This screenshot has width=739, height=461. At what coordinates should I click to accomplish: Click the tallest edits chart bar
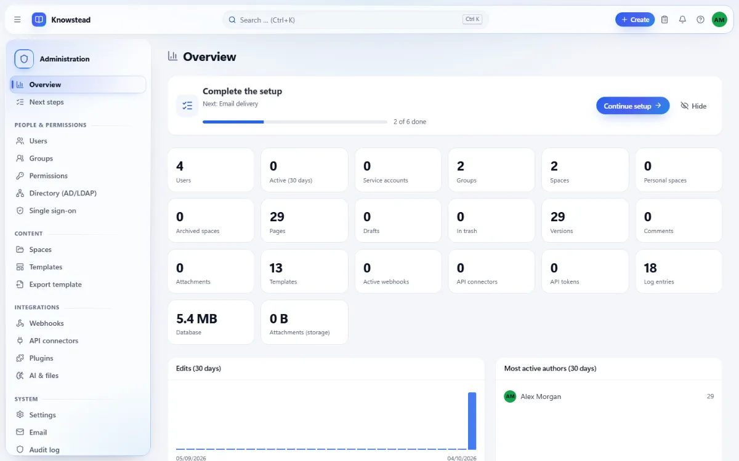point(472,421)
